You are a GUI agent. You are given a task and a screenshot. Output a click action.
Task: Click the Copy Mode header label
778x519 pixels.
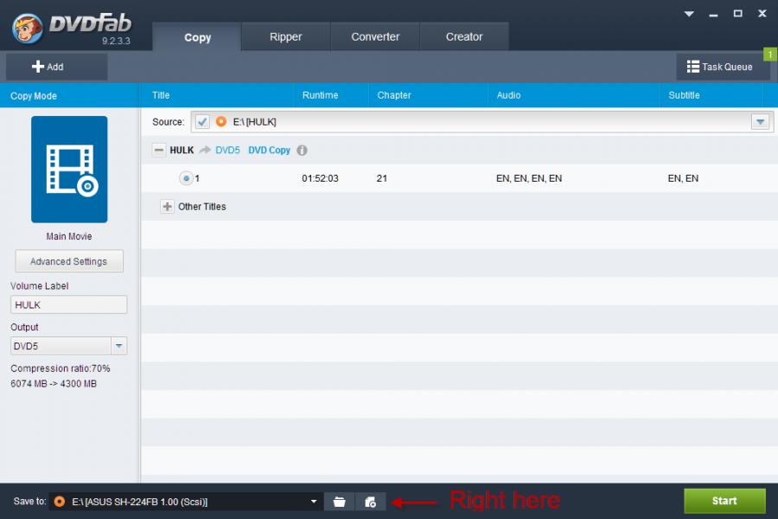(34, 96)
